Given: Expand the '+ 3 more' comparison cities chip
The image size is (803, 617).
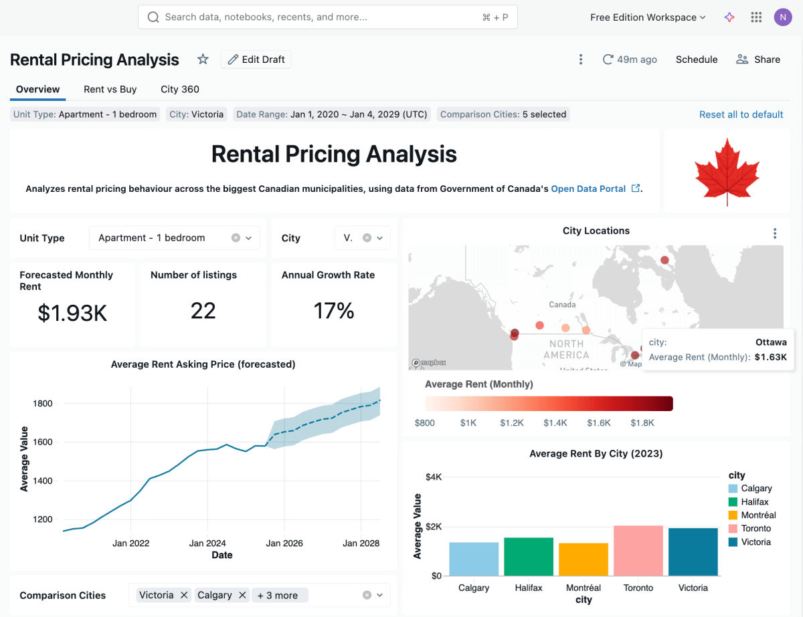Looking at the screenshot, I should point(280,594).
